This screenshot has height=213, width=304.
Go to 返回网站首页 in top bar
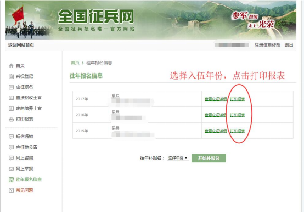tap(21, 45)
